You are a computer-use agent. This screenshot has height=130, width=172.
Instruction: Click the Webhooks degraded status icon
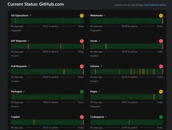click(x=161, y=16)
